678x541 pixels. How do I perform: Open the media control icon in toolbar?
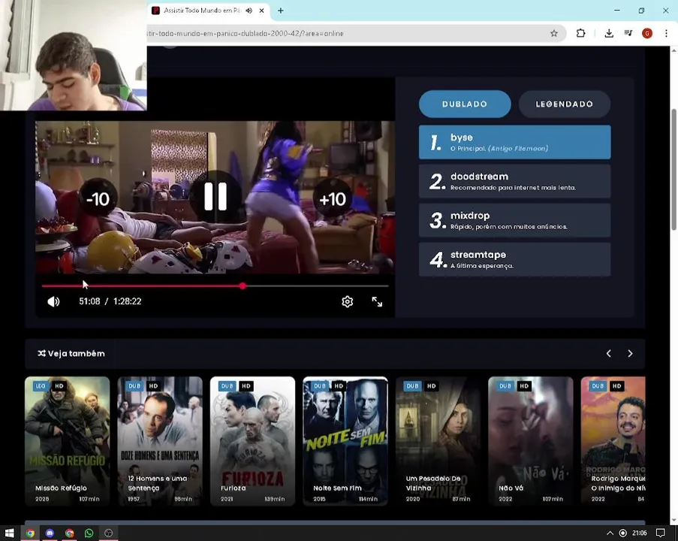628,33
